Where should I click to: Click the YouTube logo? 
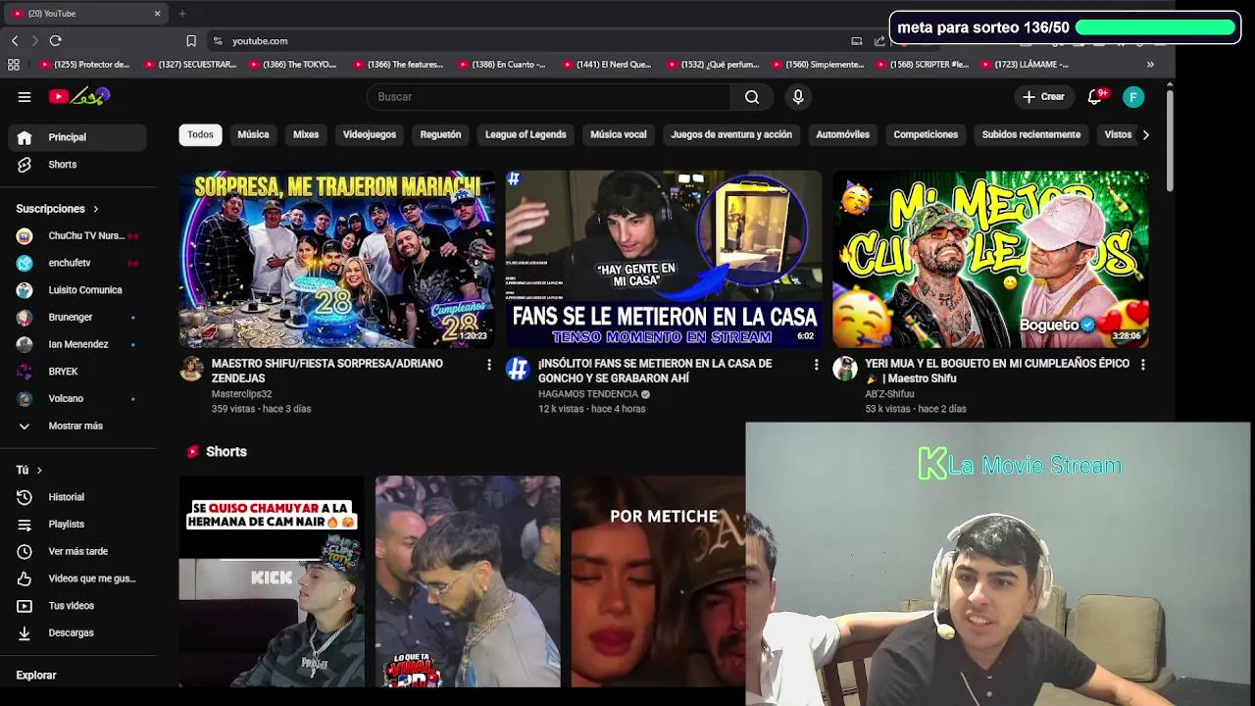point(79,96)
